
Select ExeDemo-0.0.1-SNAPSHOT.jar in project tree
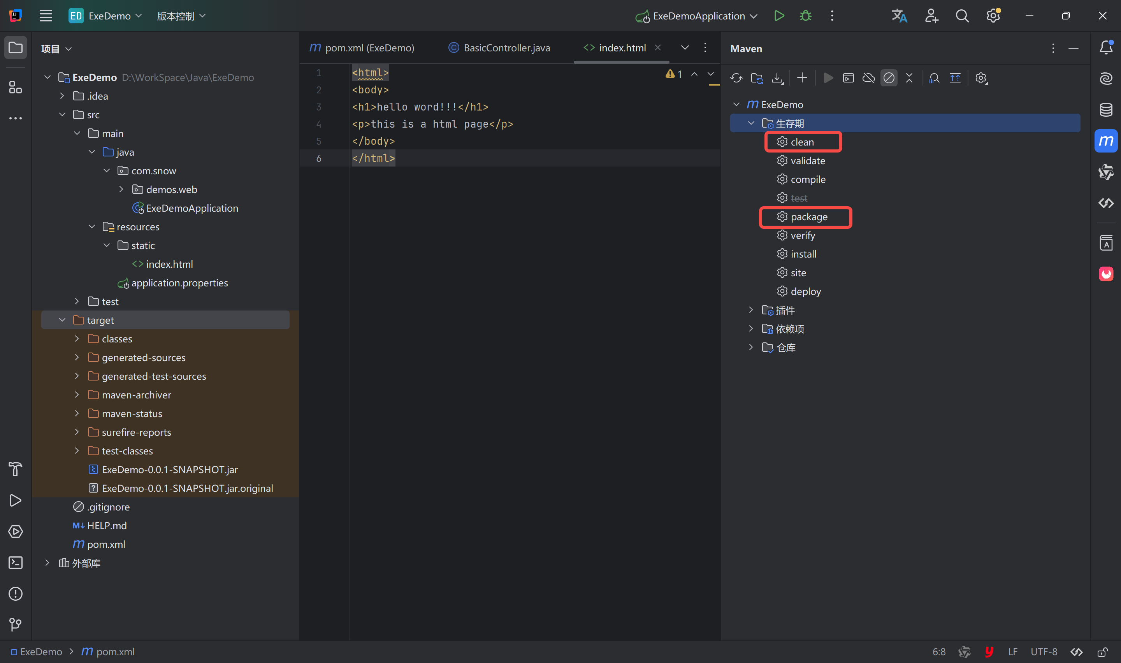[x=169, y=470]
